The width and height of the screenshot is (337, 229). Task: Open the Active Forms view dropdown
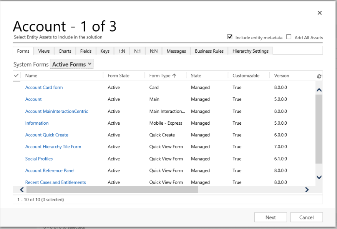tap(72, 64)
